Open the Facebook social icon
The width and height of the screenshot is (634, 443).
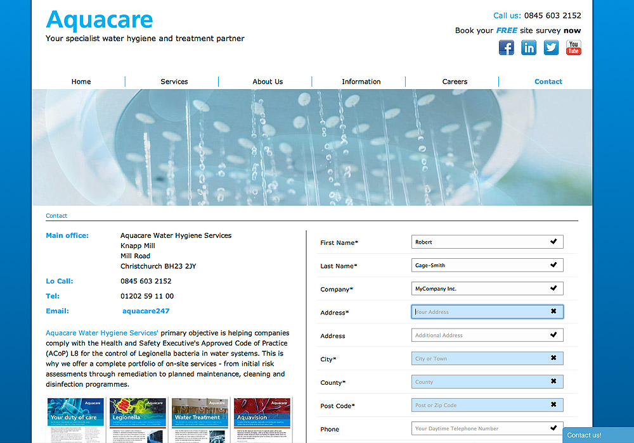pos(506,47)
